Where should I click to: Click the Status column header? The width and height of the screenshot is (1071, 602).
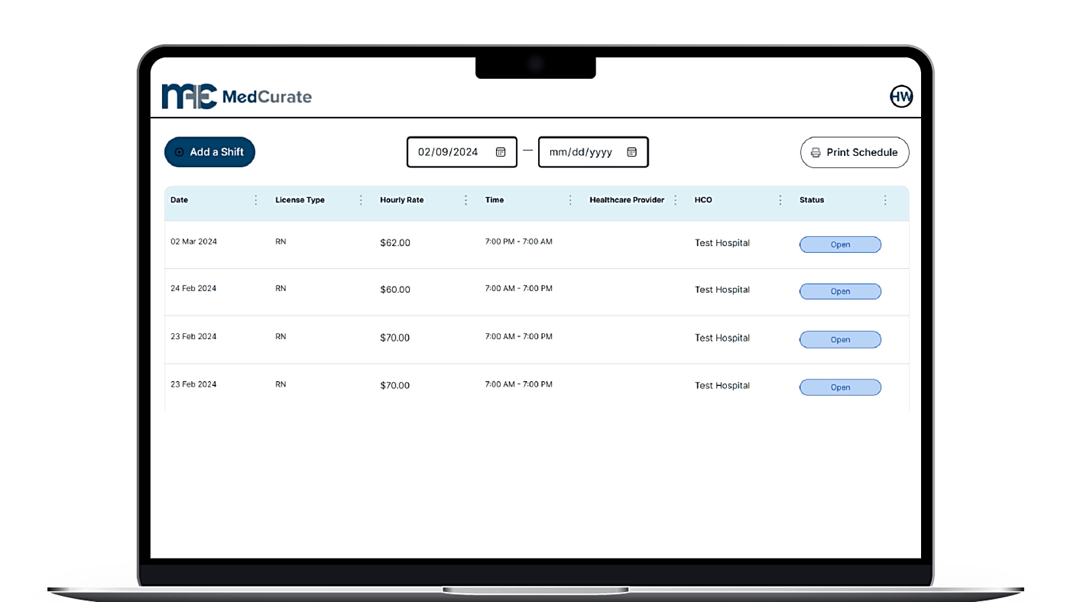(812, 200)
